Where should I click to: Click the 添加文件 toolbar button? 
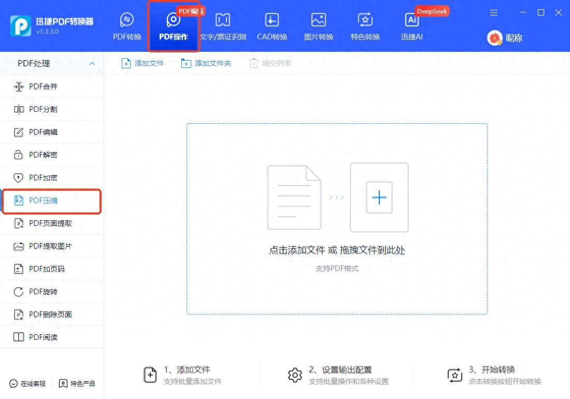(x=142, y=63)
